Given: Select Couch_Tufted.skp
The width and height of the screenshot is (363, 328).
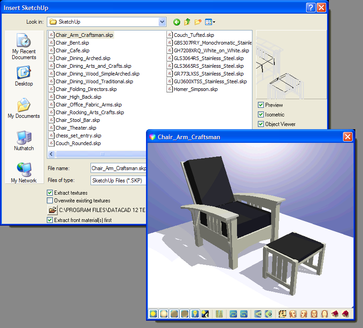Looking at the screenshot, I should pos(191,35).
